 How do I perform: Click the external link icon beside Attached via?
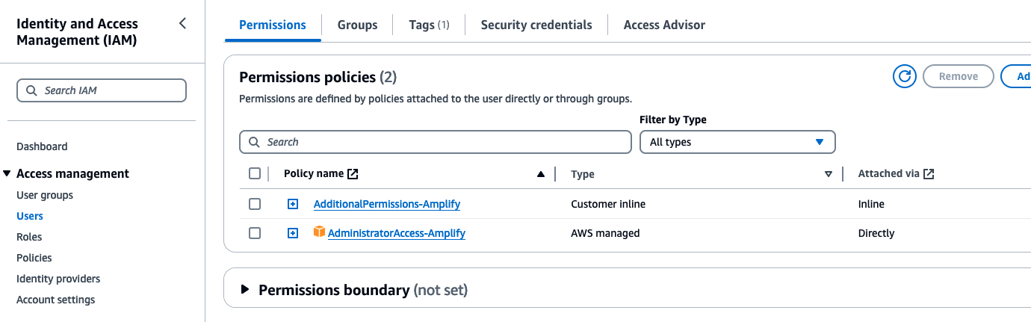929,174
